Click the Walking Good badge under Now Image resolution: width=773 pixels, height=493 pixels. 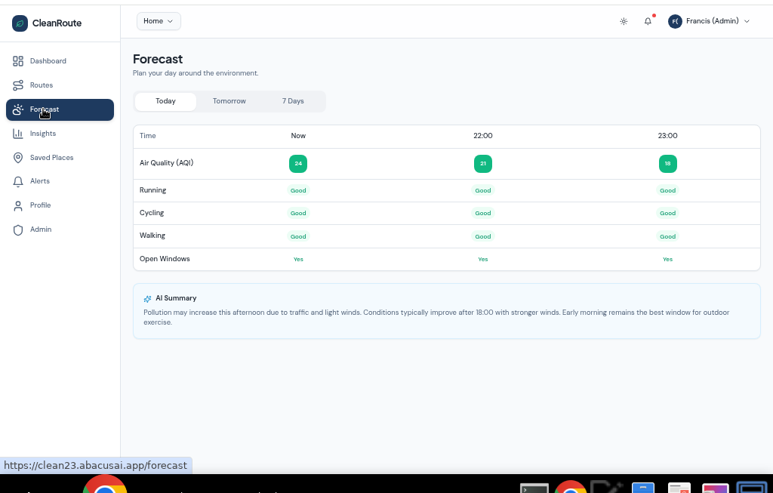point(298,236)
